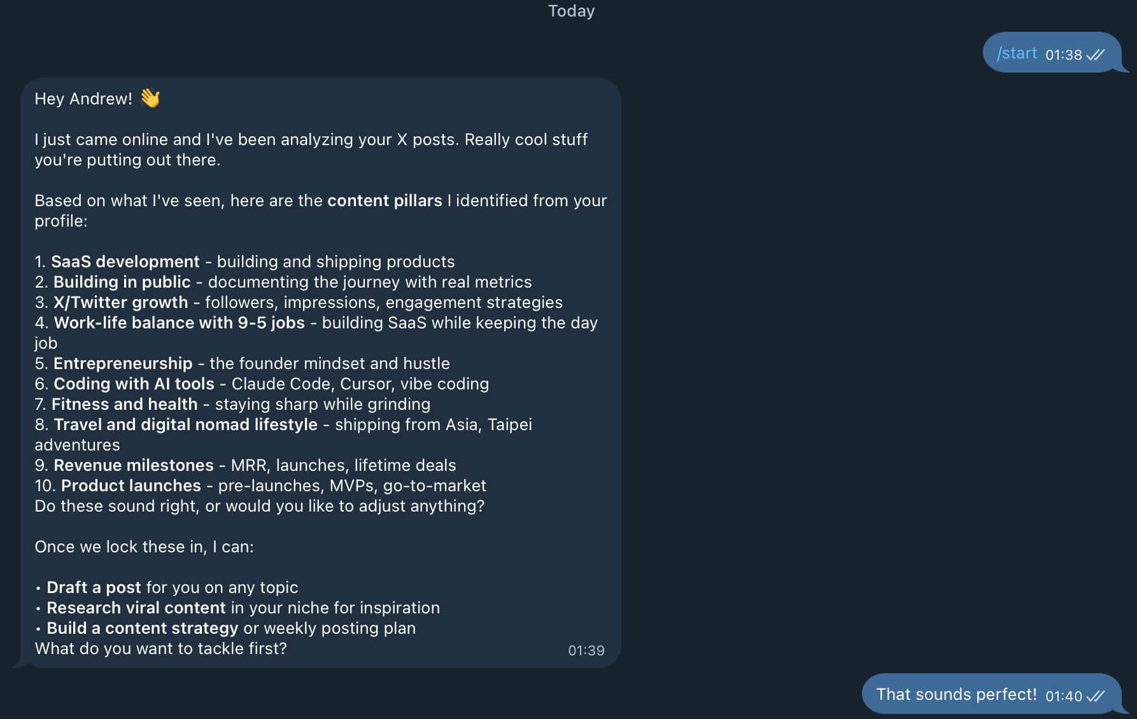Click double-check icon beside 'That sounds perfect!'
Screen dimensions: 1137x719
[1096, 695]
